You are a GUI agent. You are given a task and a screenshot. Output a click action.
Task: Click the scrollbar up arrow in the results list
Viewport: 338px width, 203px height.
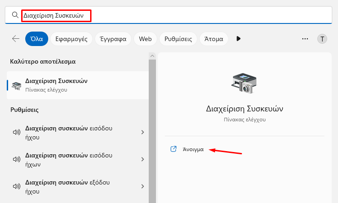pyautogui.click(x=152, y=56)
